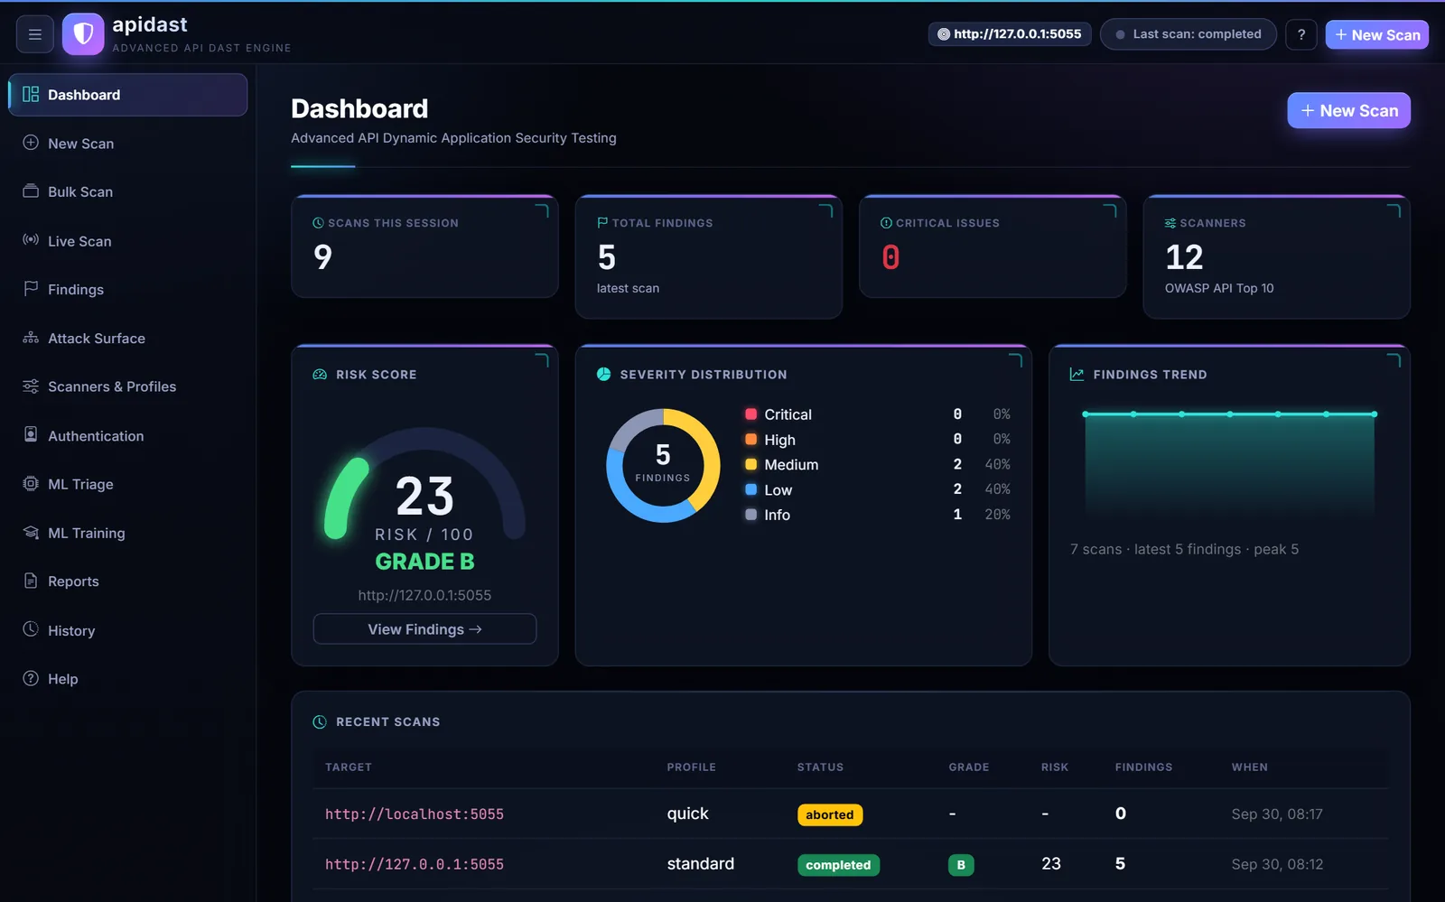Click the Scanners card showing 12
Image resolution: width=1445 pixels, height=902 pixels.
point(1277,256)
